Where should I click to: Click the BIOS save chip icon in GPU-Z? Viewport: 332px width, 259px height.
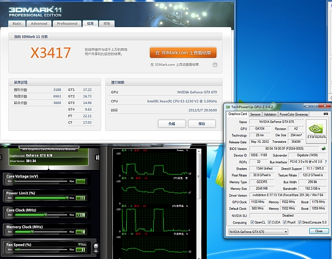[x=324, y=148]
